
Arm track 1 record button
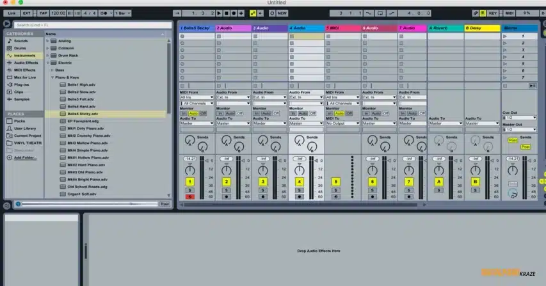(189, 197)
